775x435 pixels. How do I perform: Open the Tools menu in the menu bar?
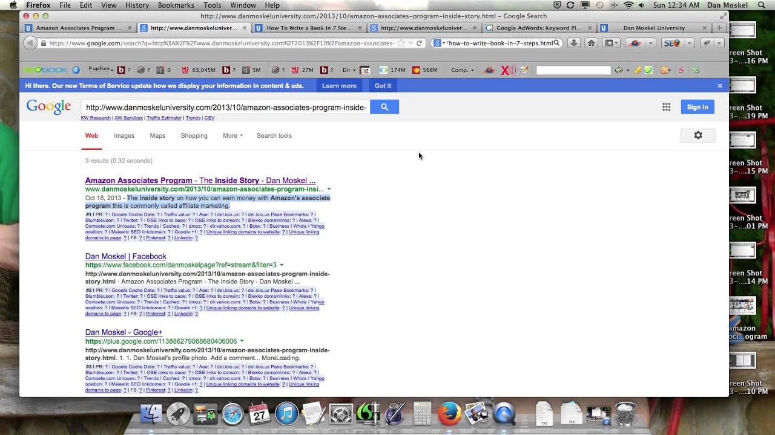click(212, 5)
